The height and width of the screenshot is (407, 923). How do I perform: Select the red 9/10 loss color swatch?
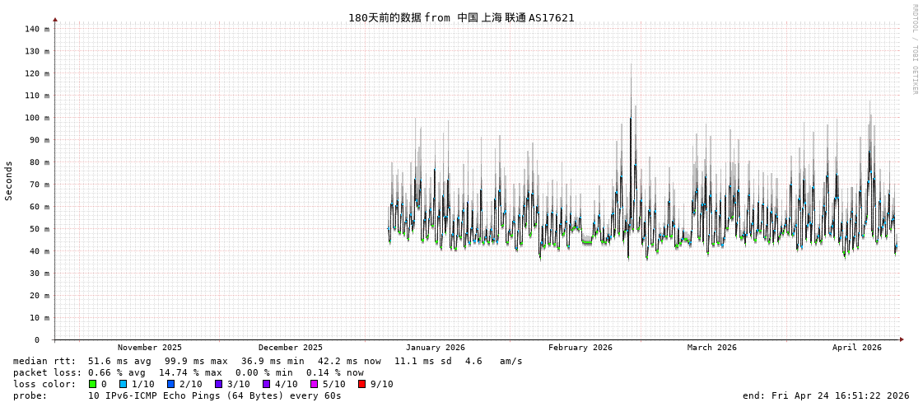click(361, 384)
